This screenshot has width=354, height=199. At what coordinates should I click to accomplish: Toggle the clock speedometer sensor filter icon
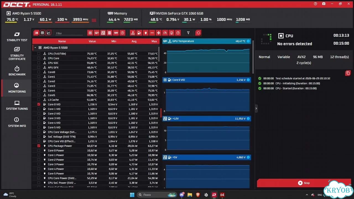click(165, 33)
